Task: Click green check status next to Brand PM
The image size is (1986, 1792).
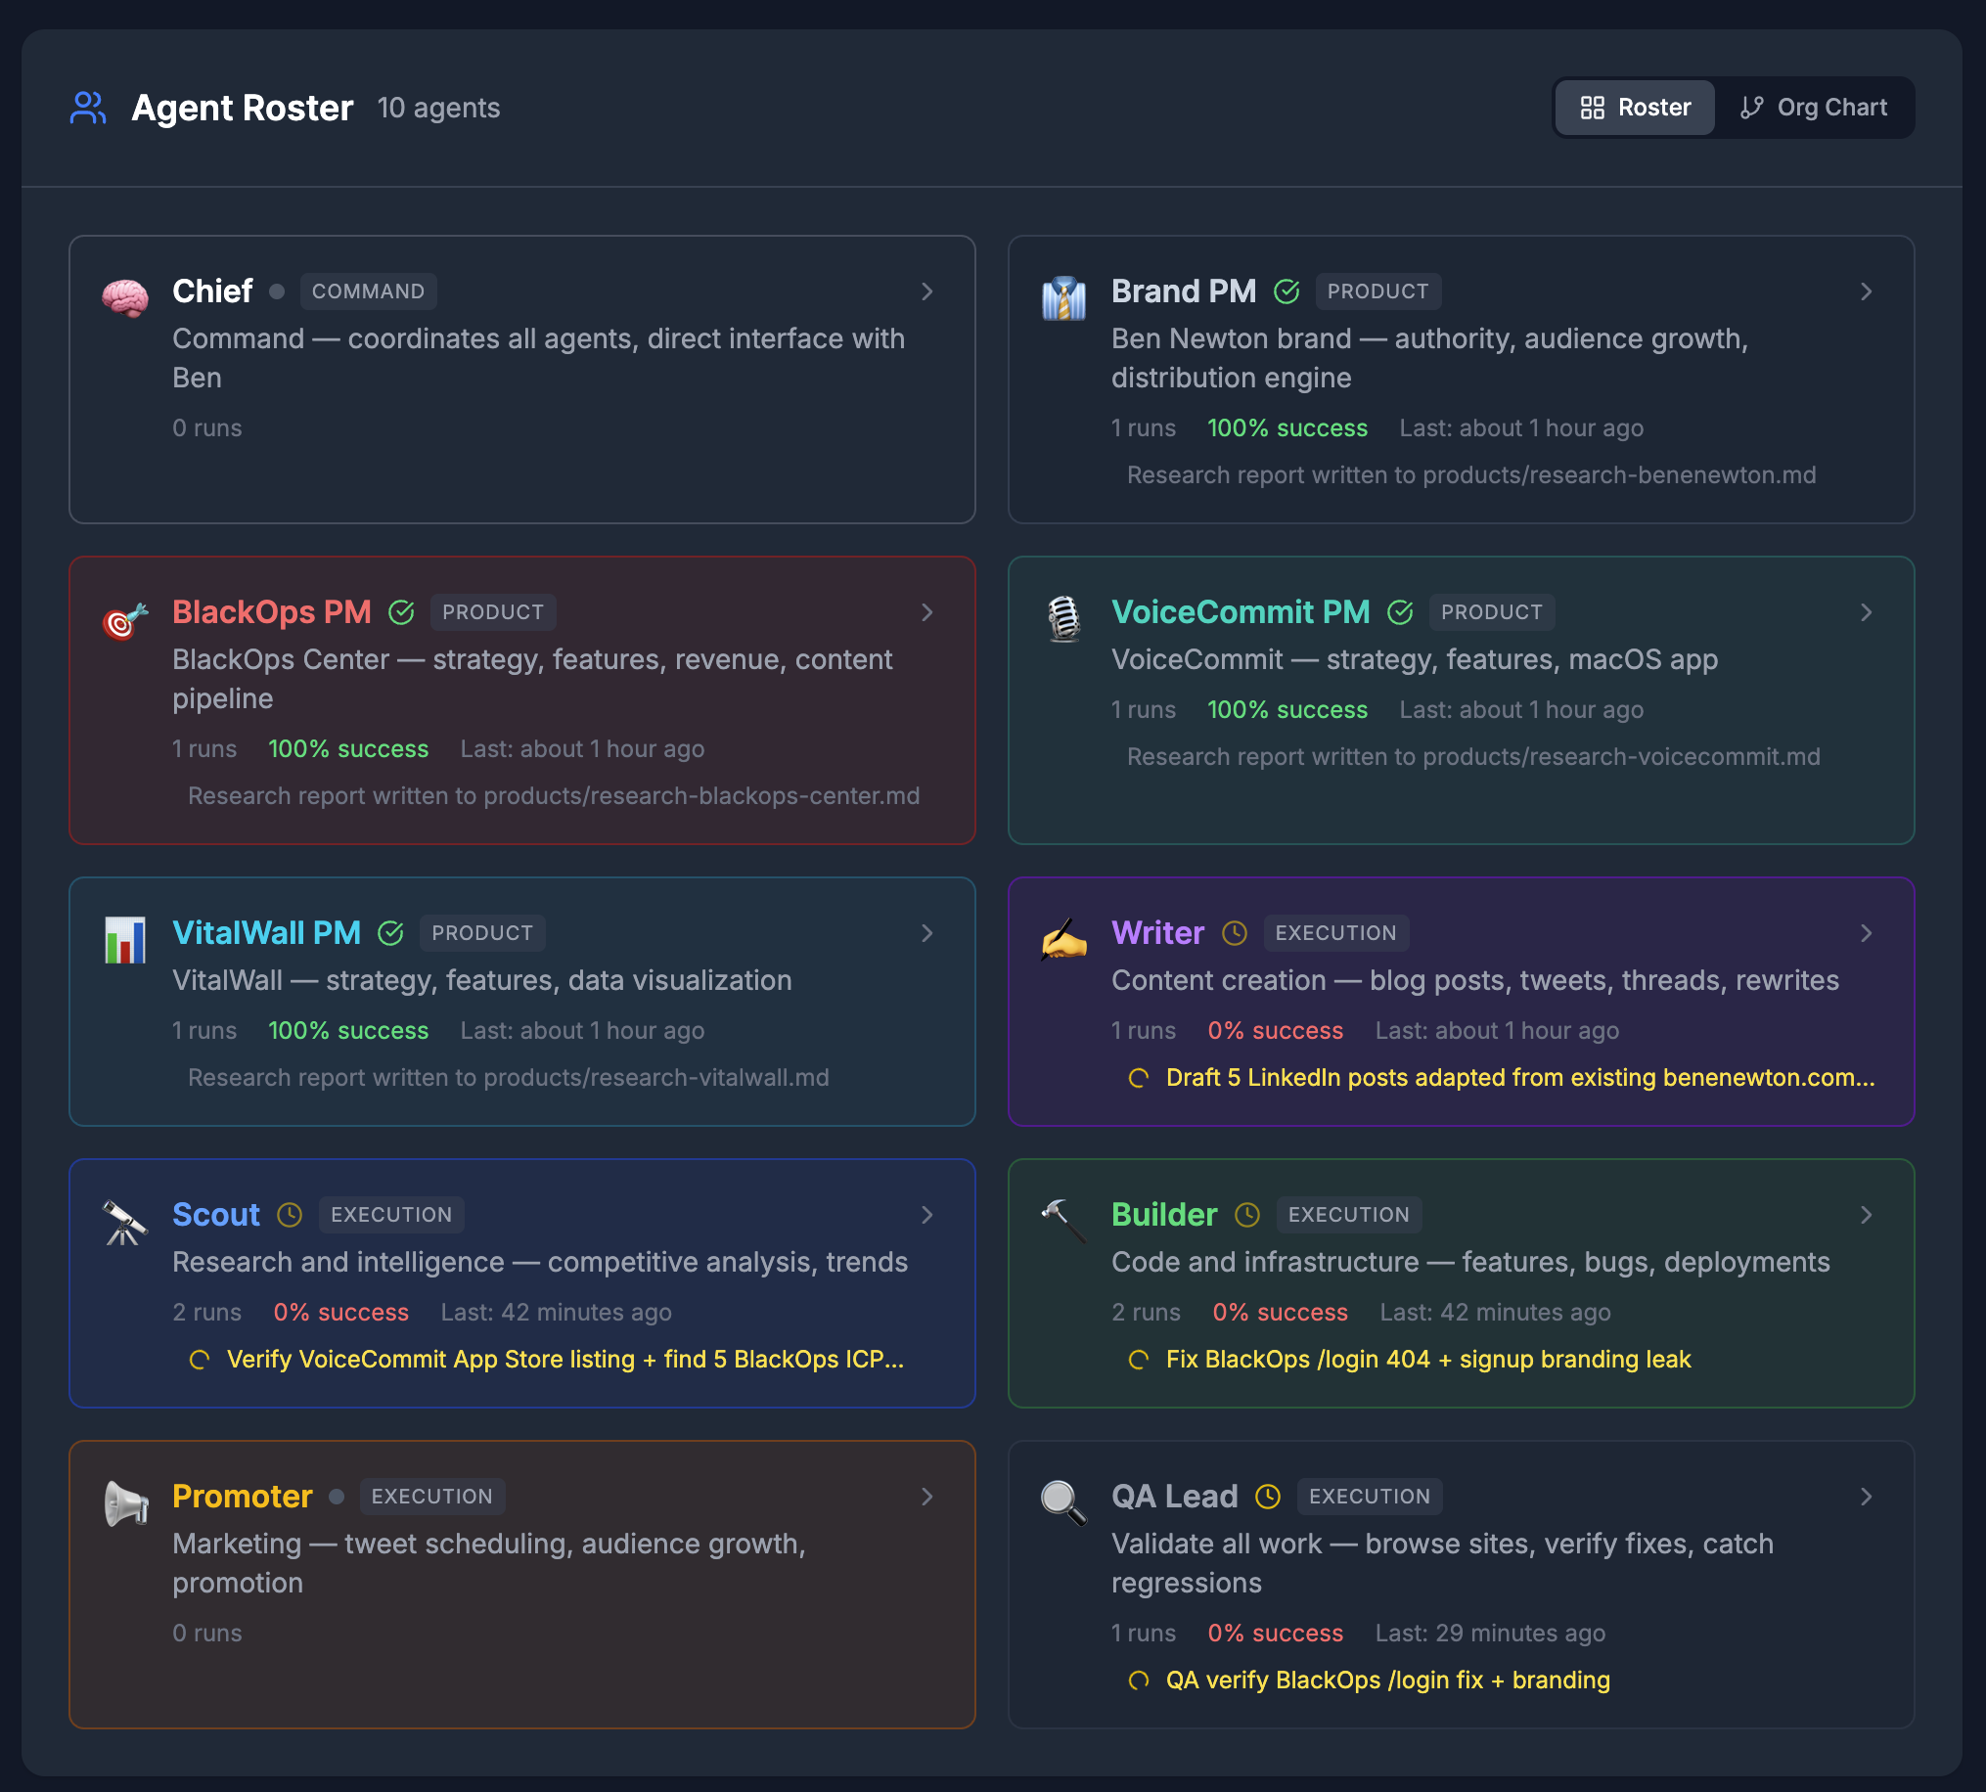Action: pyautogui.click(x=1286, y=291)
